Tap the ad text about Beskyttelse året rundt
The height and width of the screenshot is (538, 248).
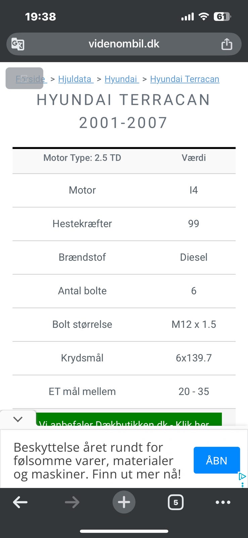pyautogui.click(x=97, y=461)
